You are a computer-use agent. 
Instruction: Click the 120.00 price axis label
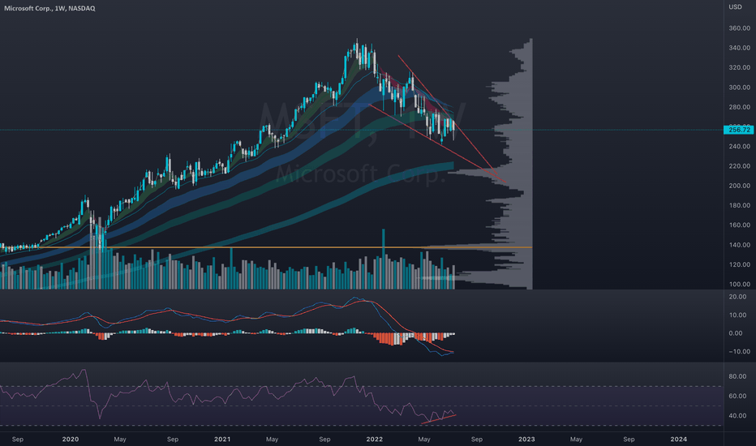(x=739, y=264)
